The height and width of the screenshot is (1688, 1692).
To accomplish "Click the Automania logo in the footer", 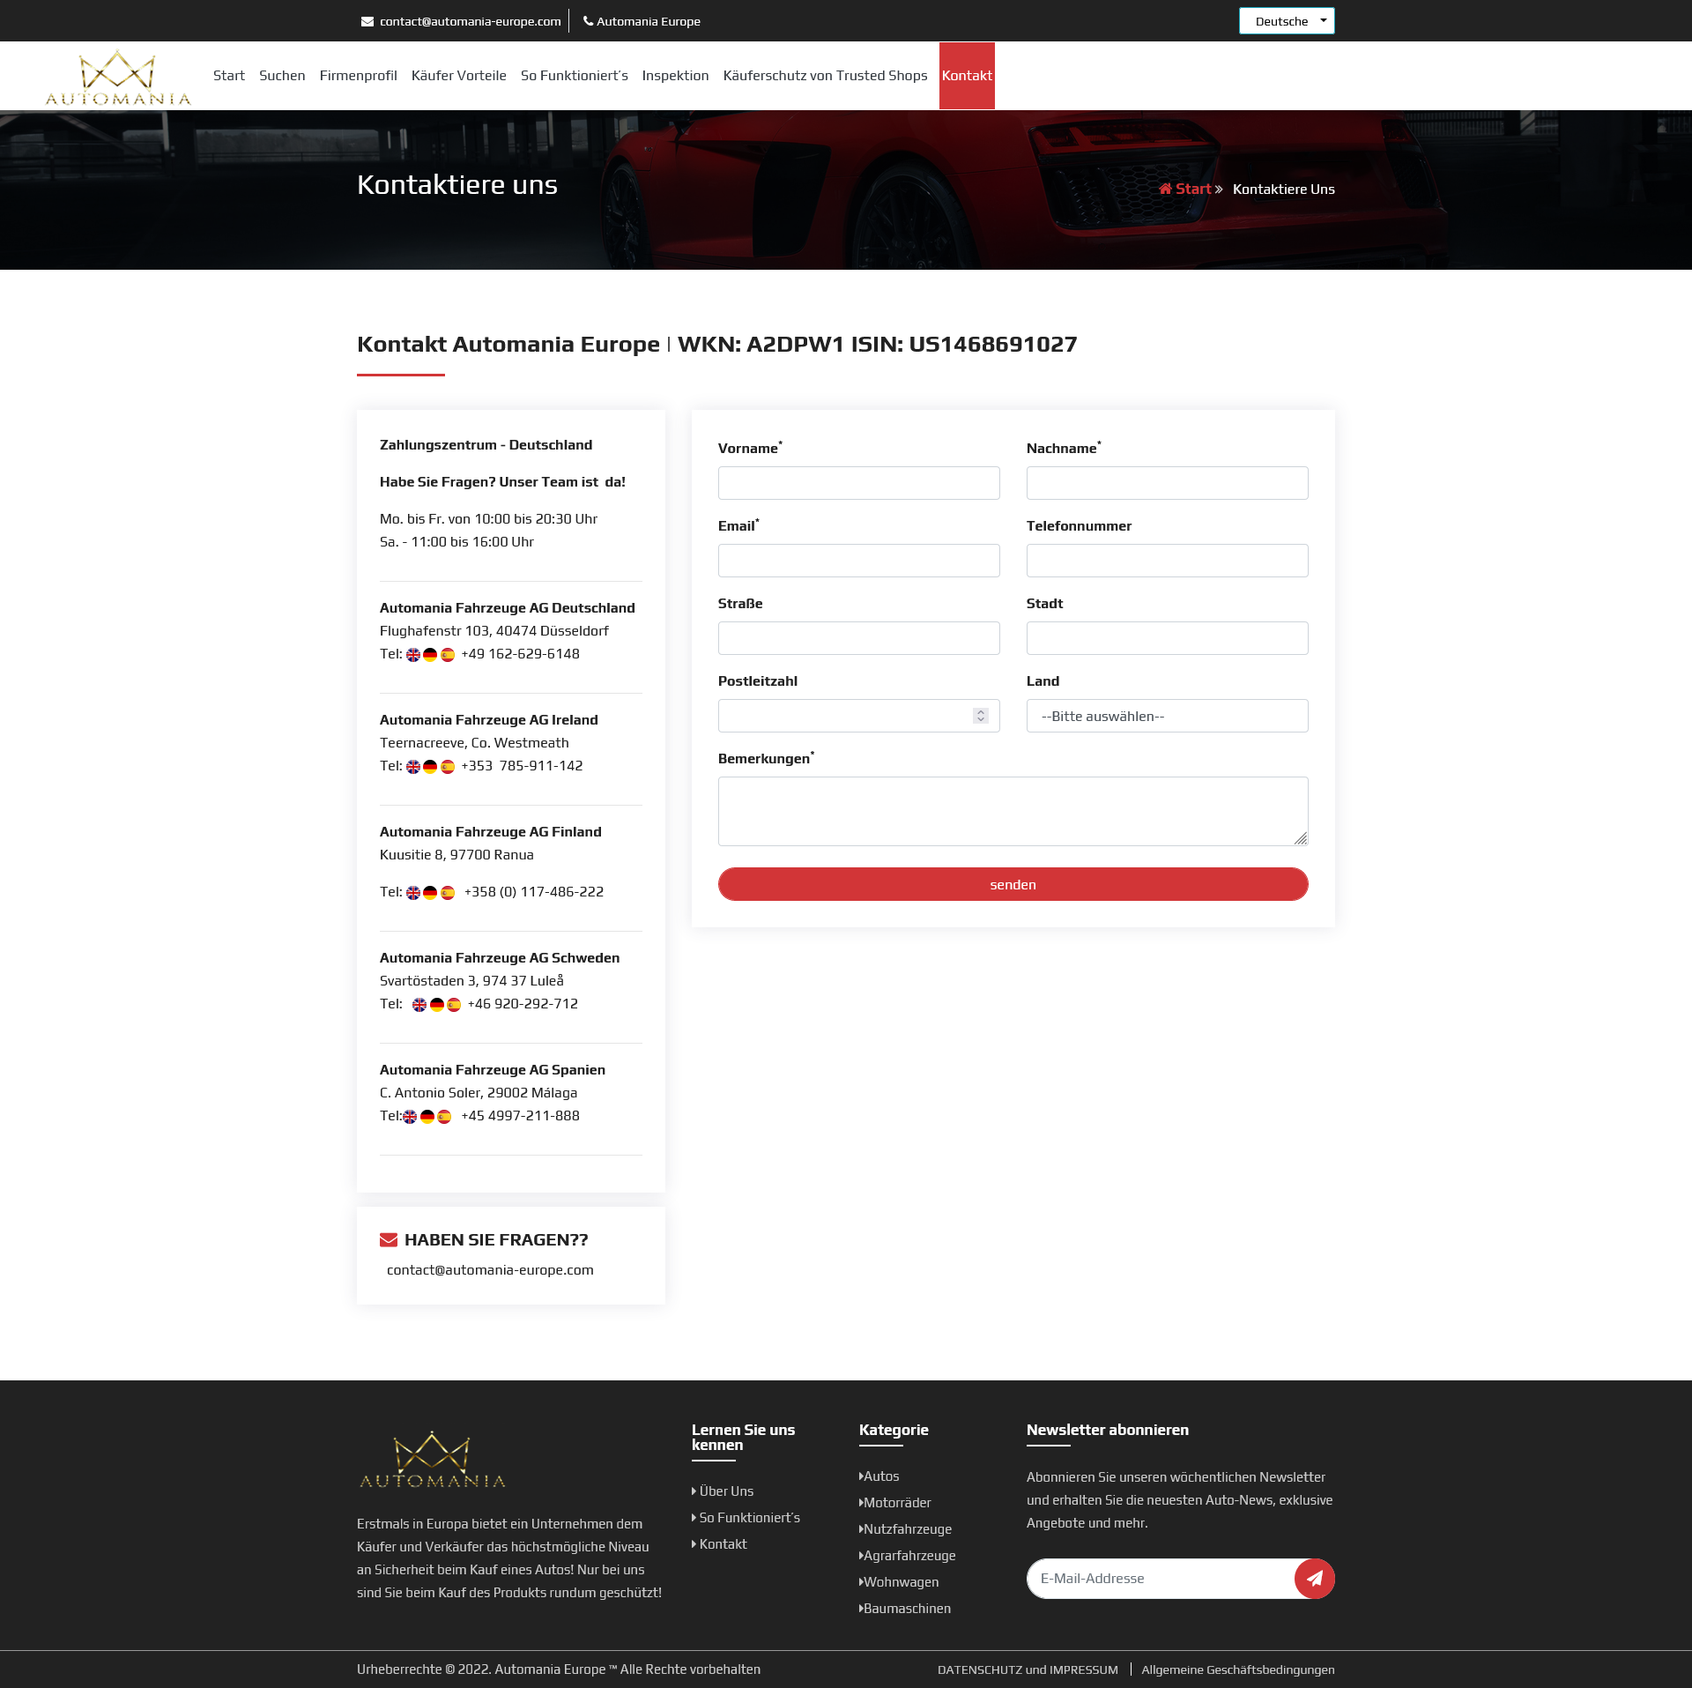I will (x=432, y=1460).
